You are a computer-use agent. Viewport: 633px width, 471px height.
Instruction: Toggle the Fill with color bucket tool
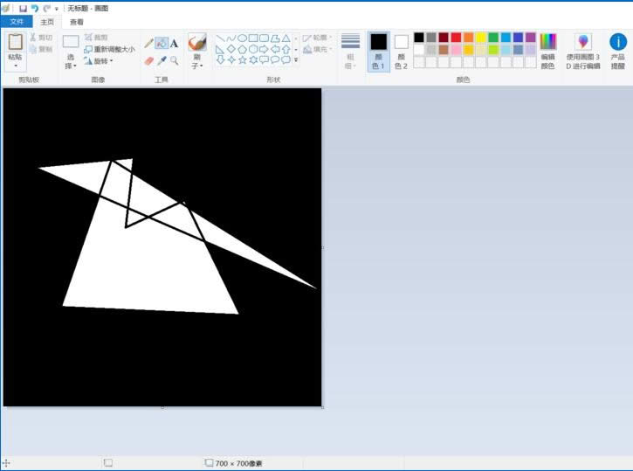(162, 43)
